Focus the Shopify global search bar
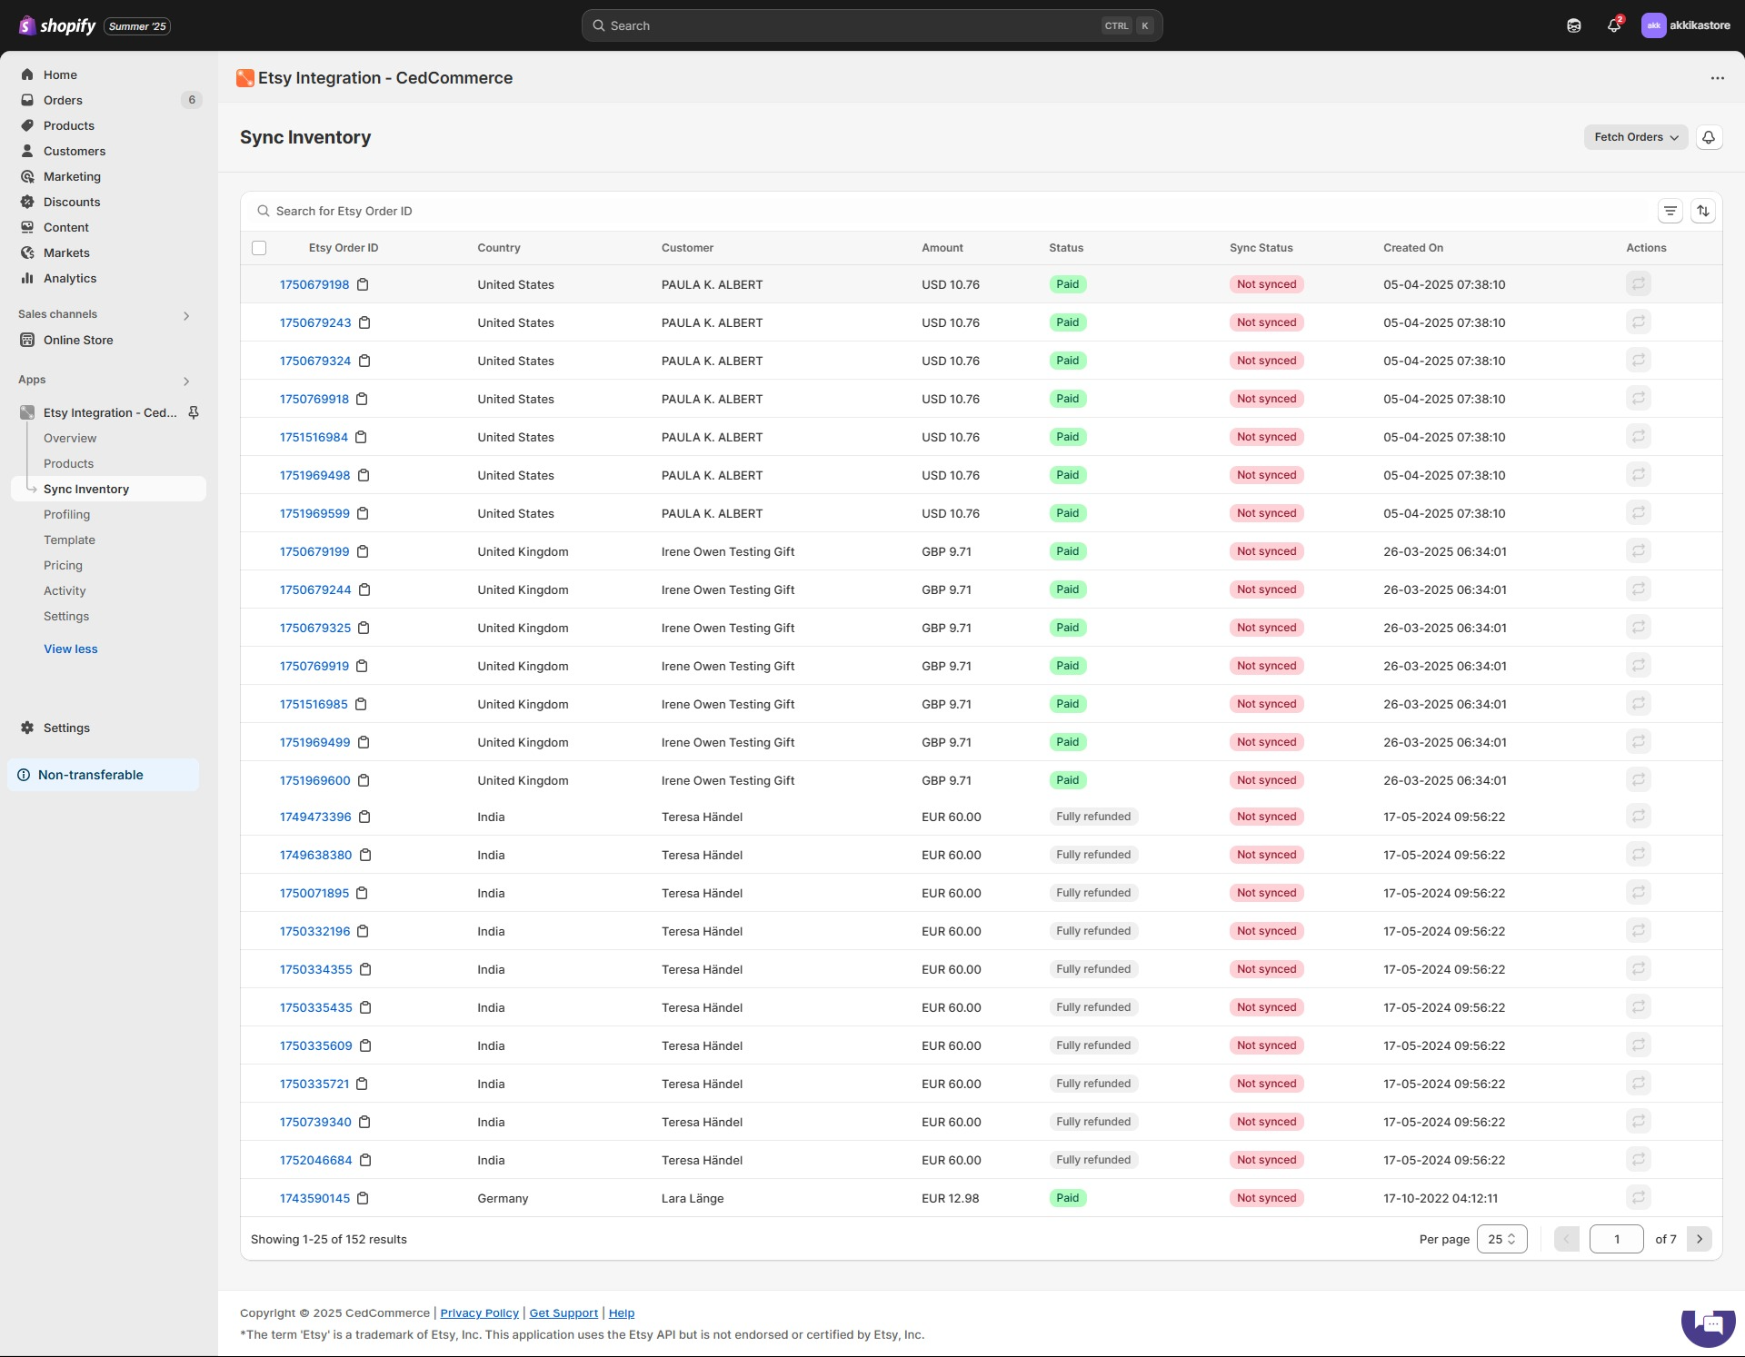The height and width of the screenshot is (1357, 1745). (872, 25)
